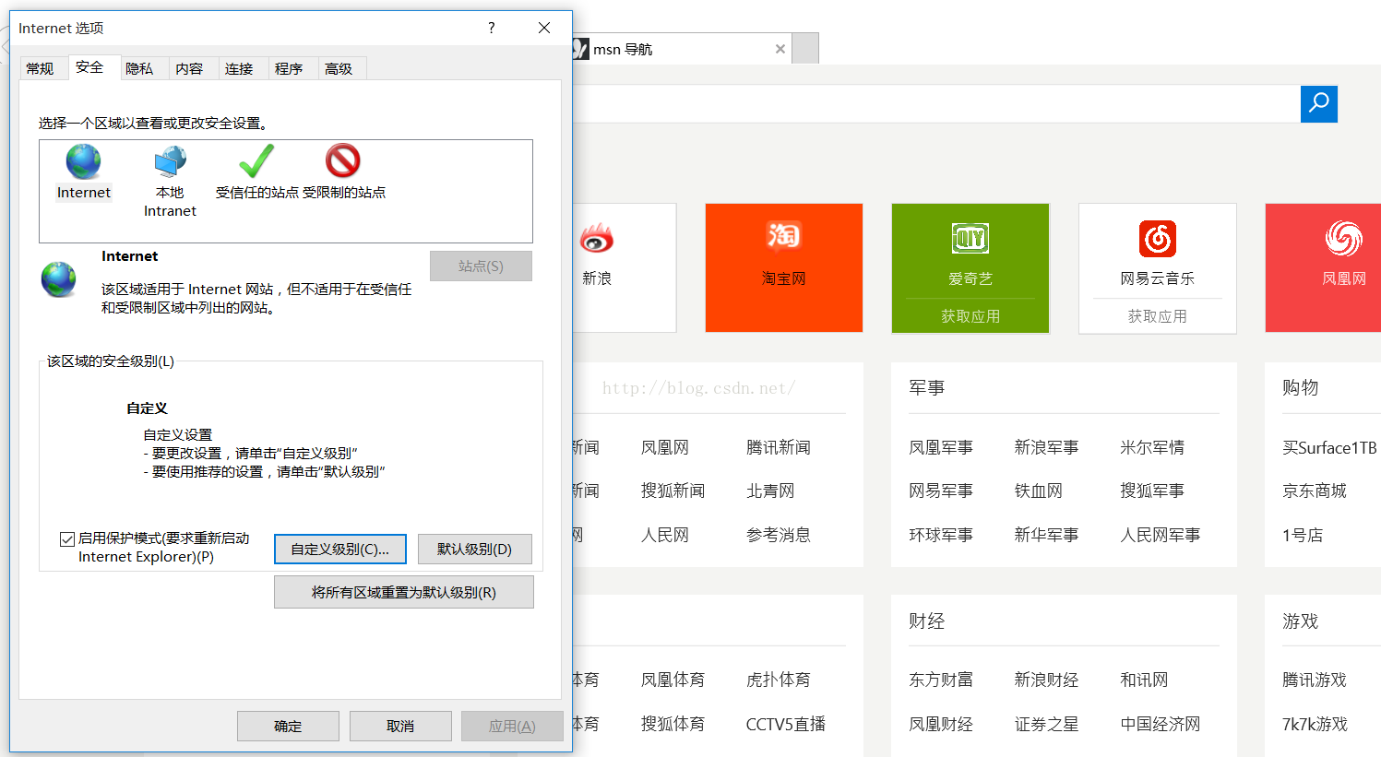Click the browser search input field

(935, 103)
